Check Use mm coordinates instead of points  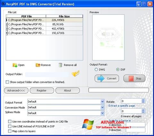point(10,122)
